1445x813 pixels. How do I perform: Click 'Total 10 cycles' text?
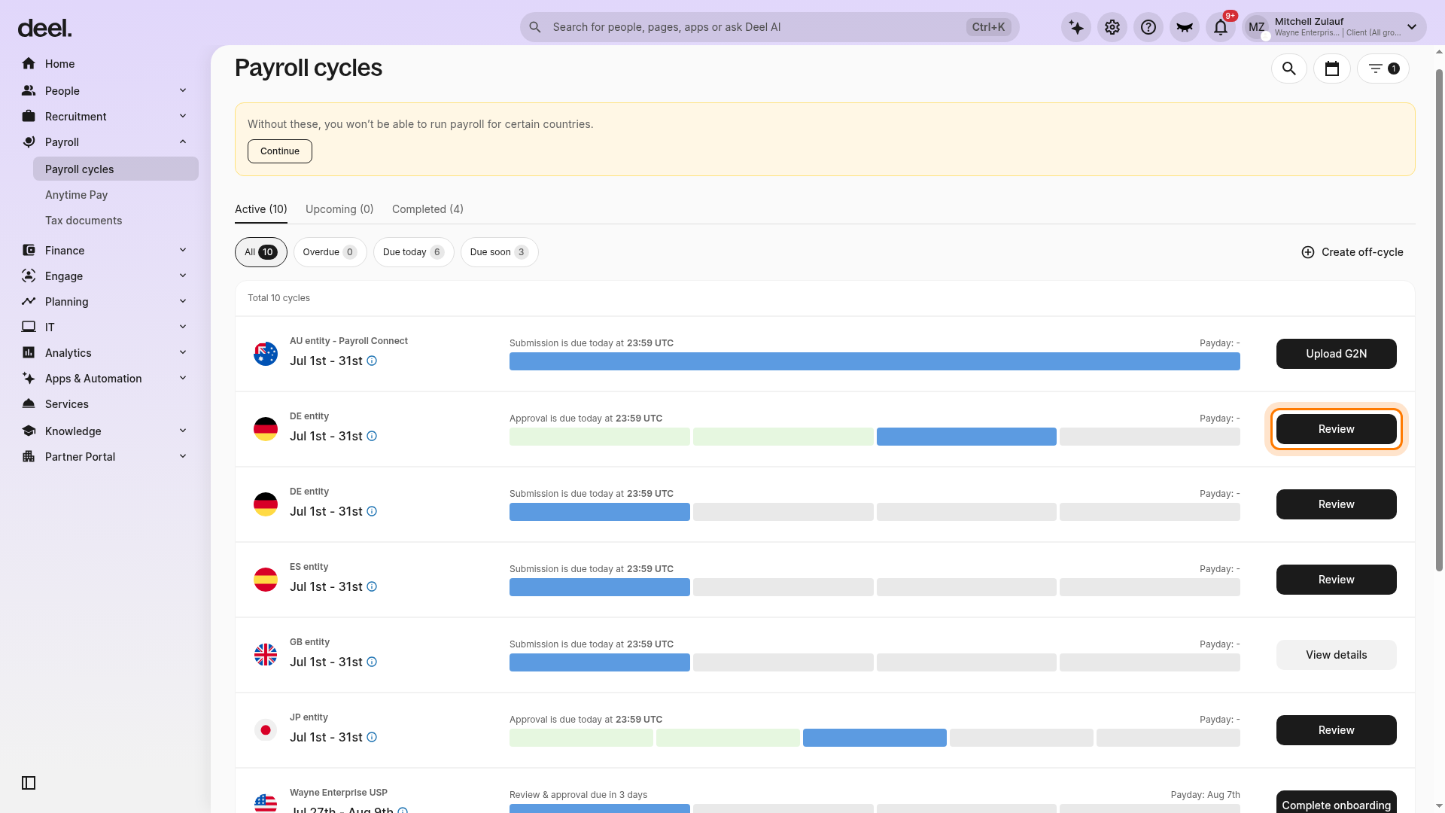[x=278, y=298]
